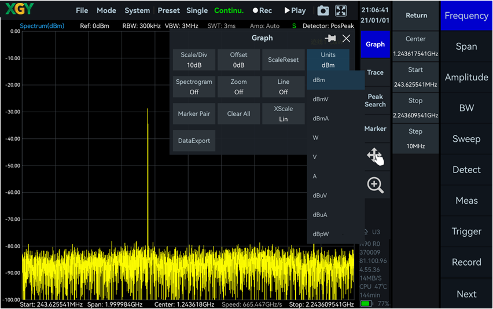Edit the Center frequency field
This screenshot has height=309, width=493.
pos(415,46)
